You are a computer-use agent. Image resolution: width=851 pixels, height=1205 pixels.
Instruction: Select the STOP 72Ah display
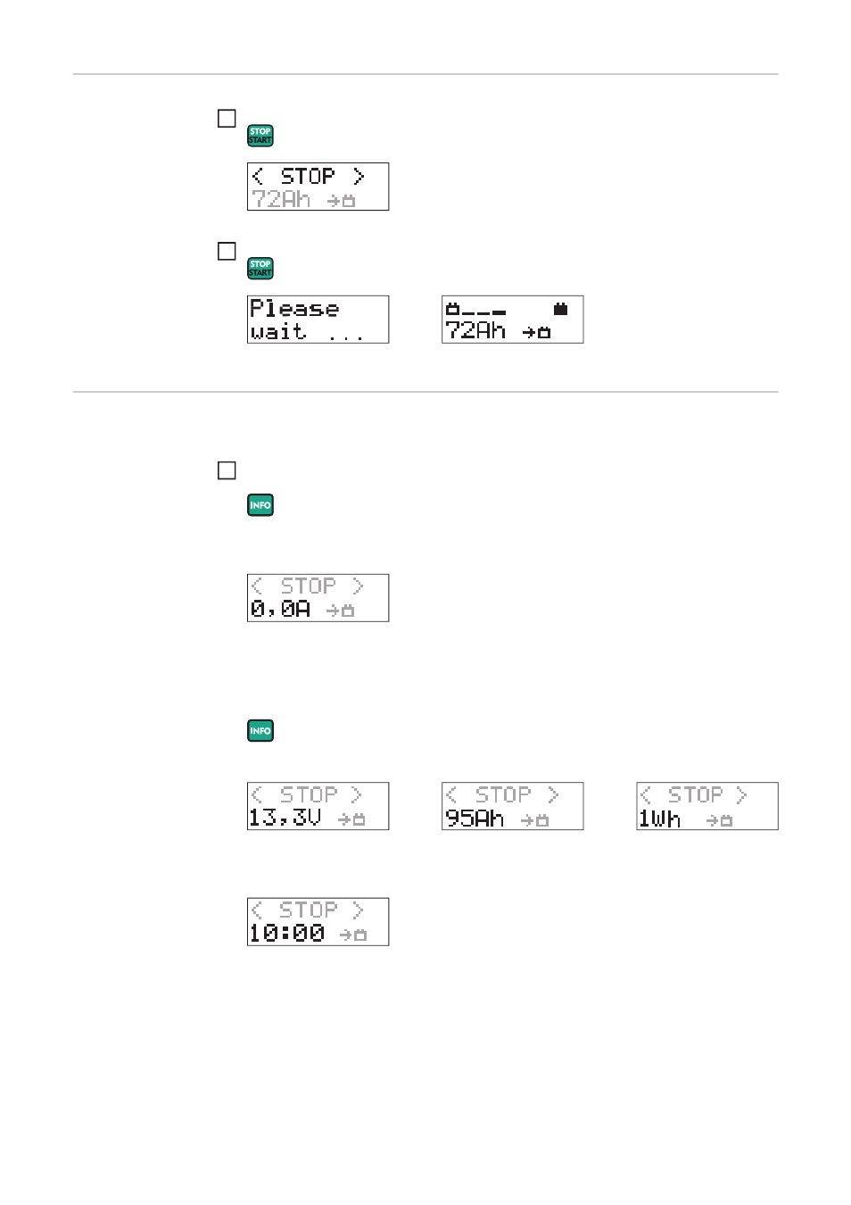[x=318, y=187]
